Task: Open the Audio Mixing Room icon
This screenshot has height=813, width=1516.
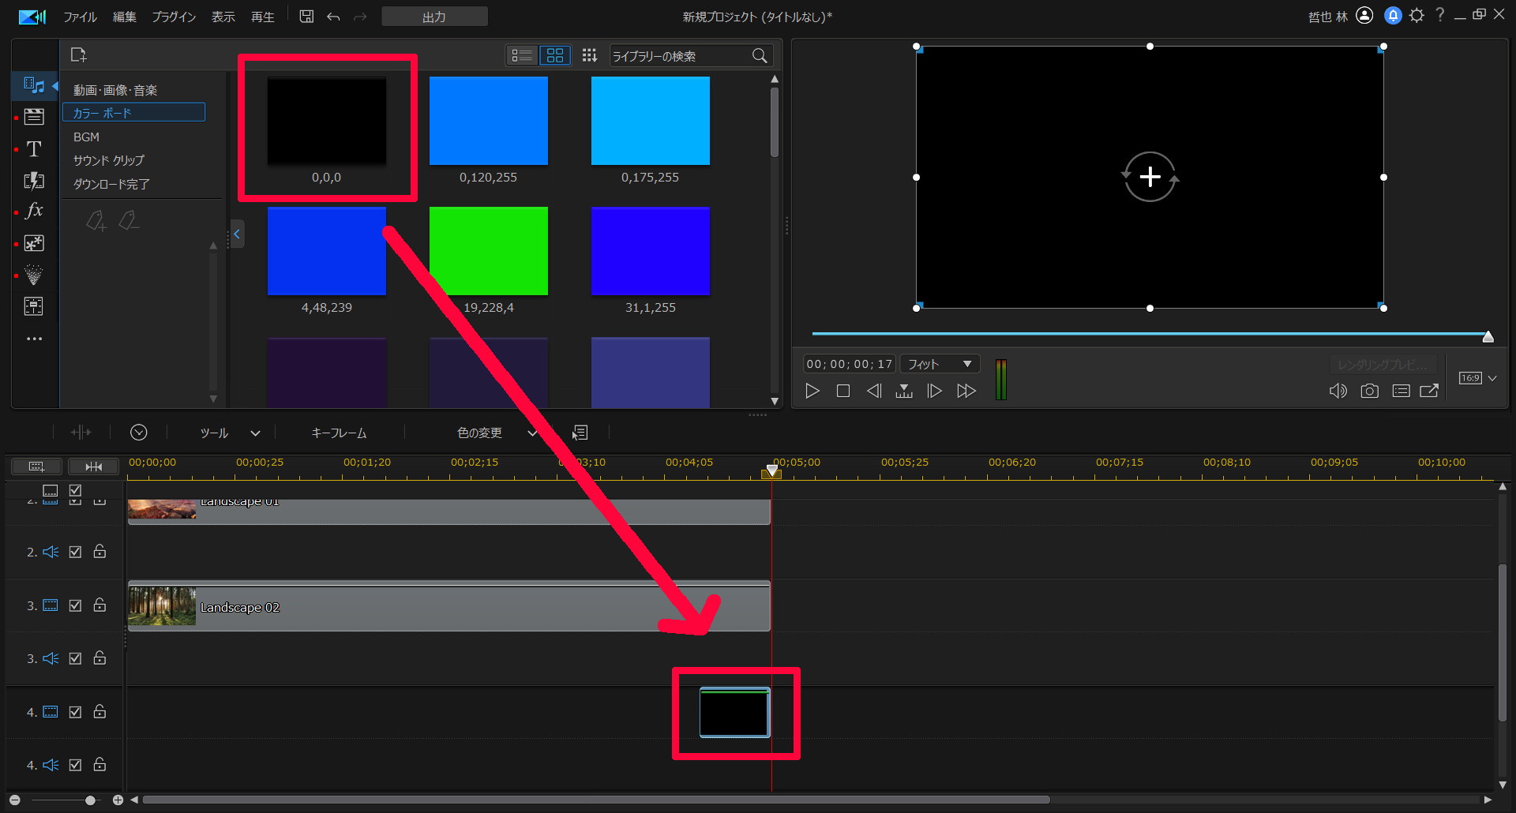Action: 34,306
